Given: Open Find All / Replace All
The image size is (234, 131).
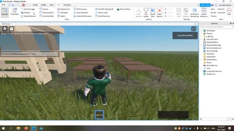Looking at the screenshot, I should [104, 9].
